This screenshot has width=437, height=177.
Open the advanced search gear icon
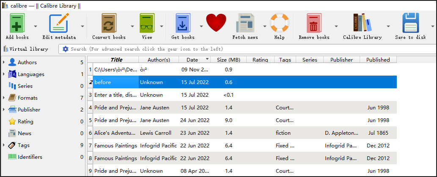(x=66, y=49)
